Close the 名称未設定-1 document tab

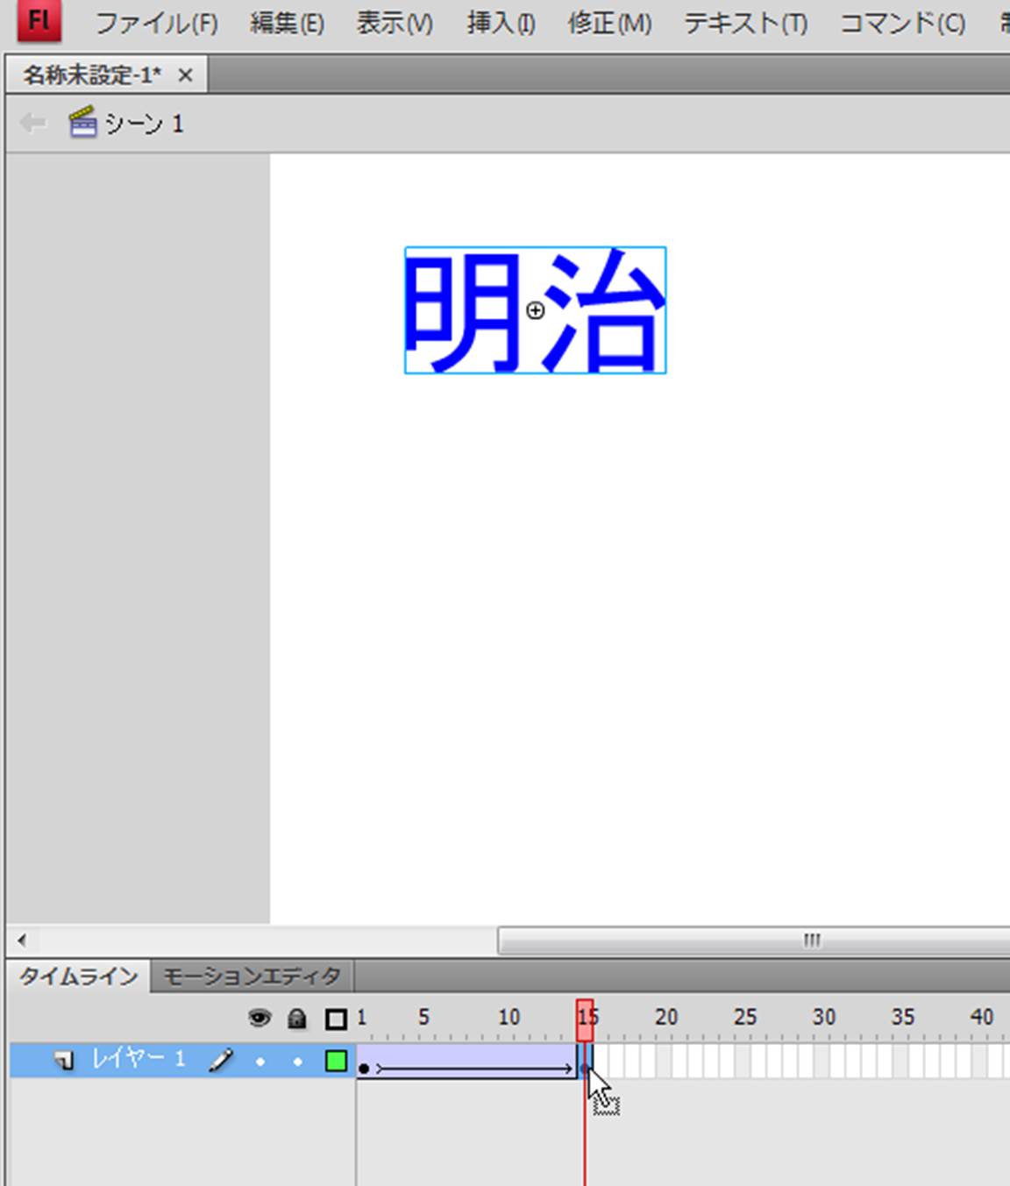[185, 75]
